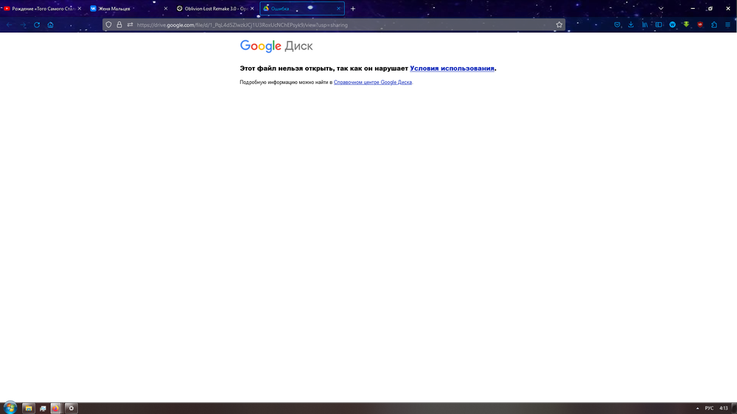Open the extensions puzzle icon
Viewport: 737px width, 414px height.
714,25
